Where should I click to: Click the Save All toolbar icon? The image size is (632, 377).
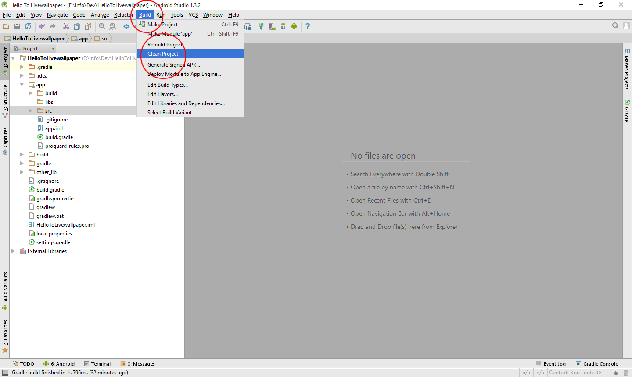pos(17,26)
